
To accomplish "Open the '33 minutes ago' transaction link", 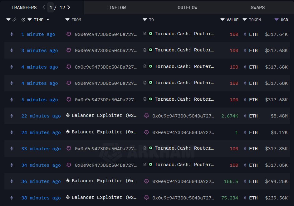I will point(41,149).
